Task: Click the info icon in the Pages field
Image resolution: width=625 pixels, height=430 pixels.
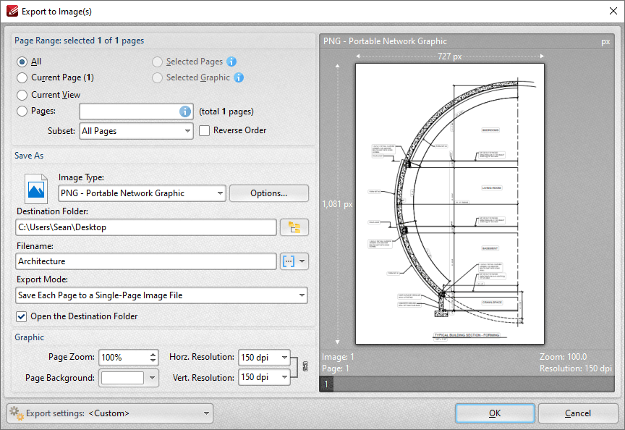Action: tap(187, 111)
